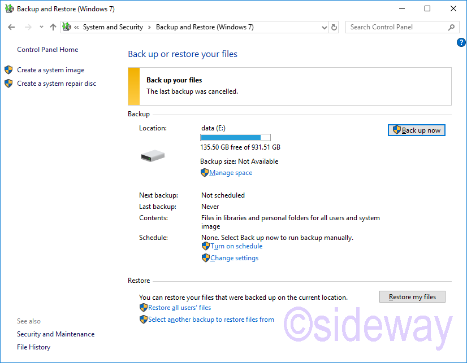Click the search magnifier icon

click(x=451, y=27)
